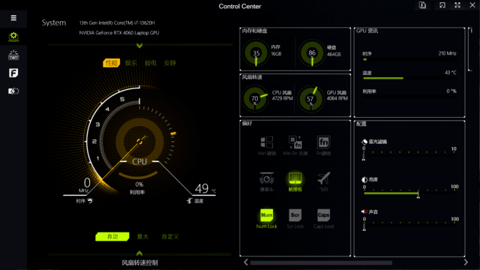Click the "16GB" memory size text

276,54
